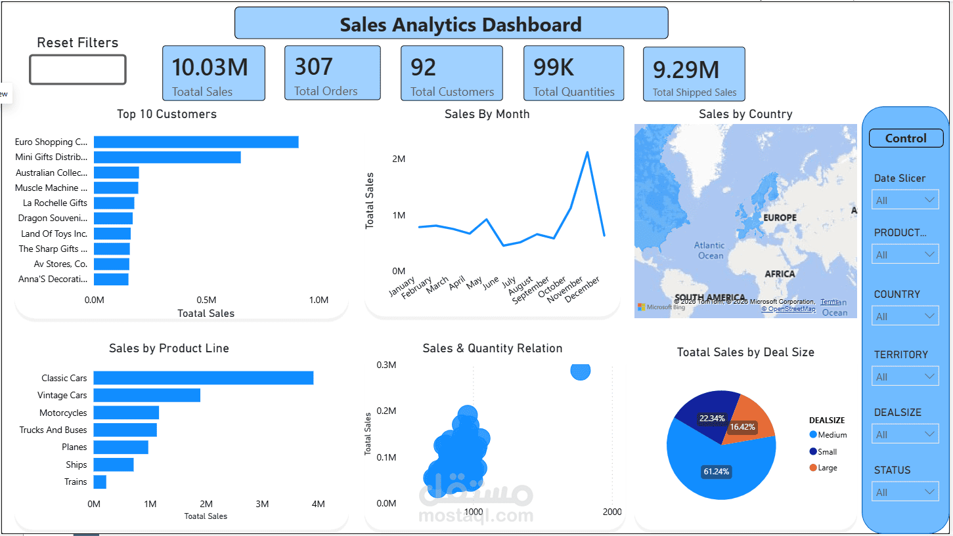The width and height of the screenshot is (953, 536).
Task: Click the Control panel header button
Action: 906,138
